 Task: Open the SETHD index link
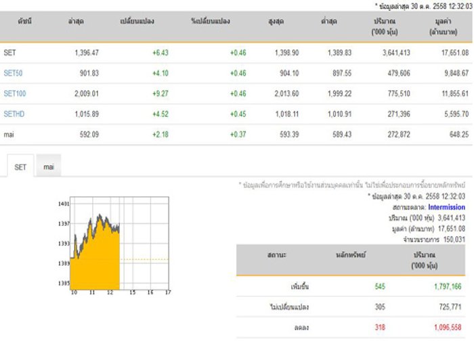tap(14, 114)
